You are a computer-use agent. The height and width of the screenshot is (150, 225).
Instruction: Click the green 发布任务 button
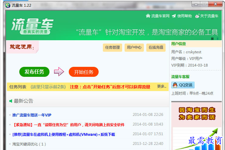tap(34, 72)
